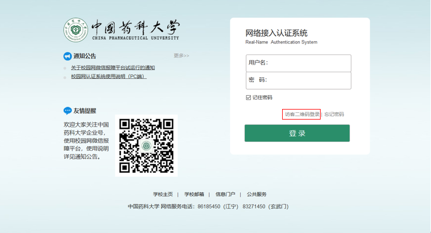The height and width of the screenshot is (233, 431).
Task: Open 学校邮箱 from the footer links
Action: 194,195
